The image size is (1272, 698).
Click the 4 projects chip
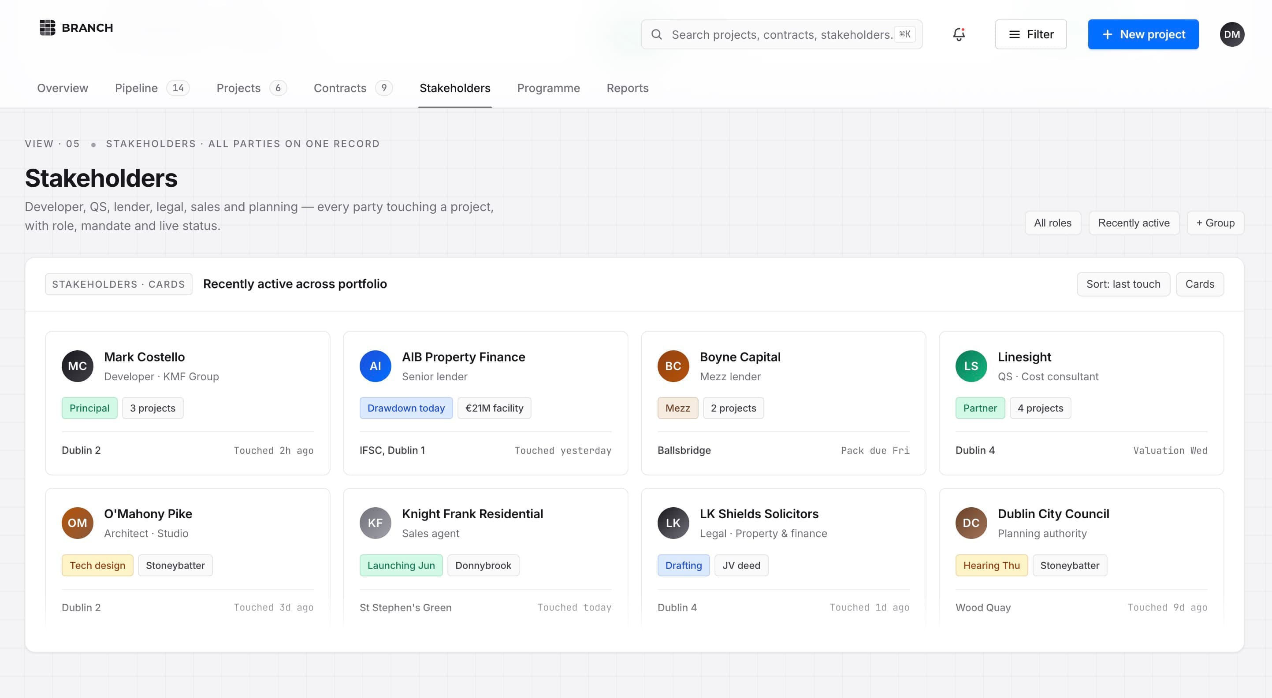(1040, 408)
